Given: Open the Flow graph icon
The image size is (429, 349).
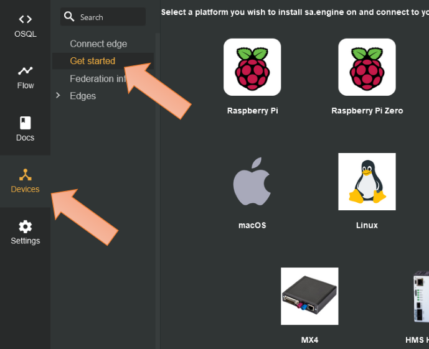Looking at the screenshot, I should coord(25,70).
